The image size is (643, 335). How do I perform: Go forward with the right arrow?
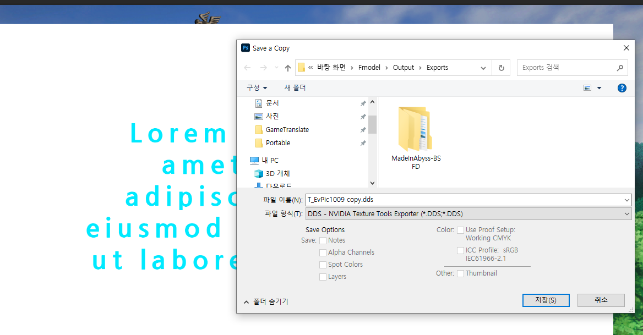click(x=264, y=68)
